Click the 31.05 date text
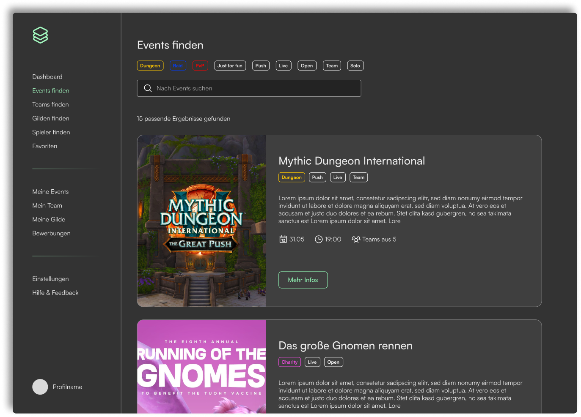The height and width of the screenshot is (417, 581). pyautogui.click(x=297, y=240)
